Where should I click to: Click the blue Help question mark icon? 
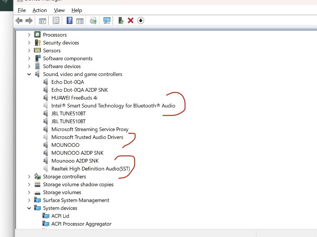pyautogui.click(x=70, y=21)
